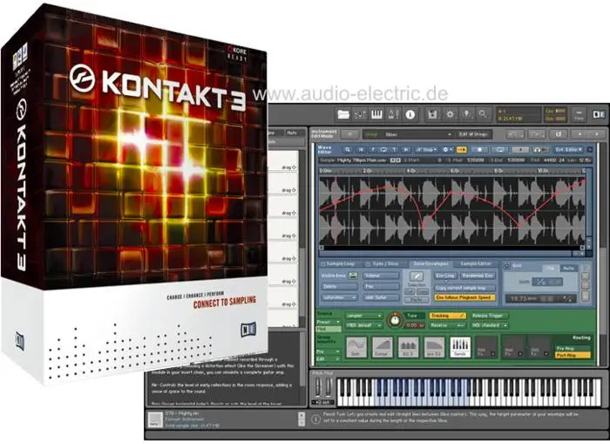
Task: Open the Group dropdown showing Slices
Action: (408, 134)
